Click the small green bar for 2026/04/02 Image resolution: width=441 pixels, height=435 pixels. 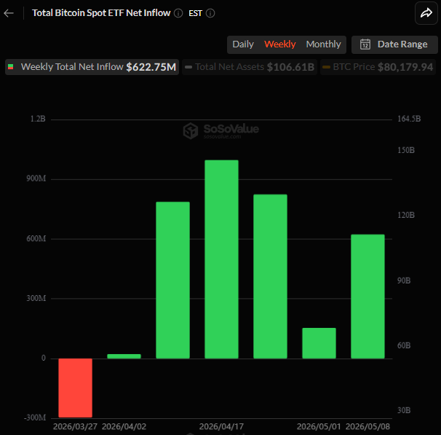pyautogui.click(x=124, y=356)
